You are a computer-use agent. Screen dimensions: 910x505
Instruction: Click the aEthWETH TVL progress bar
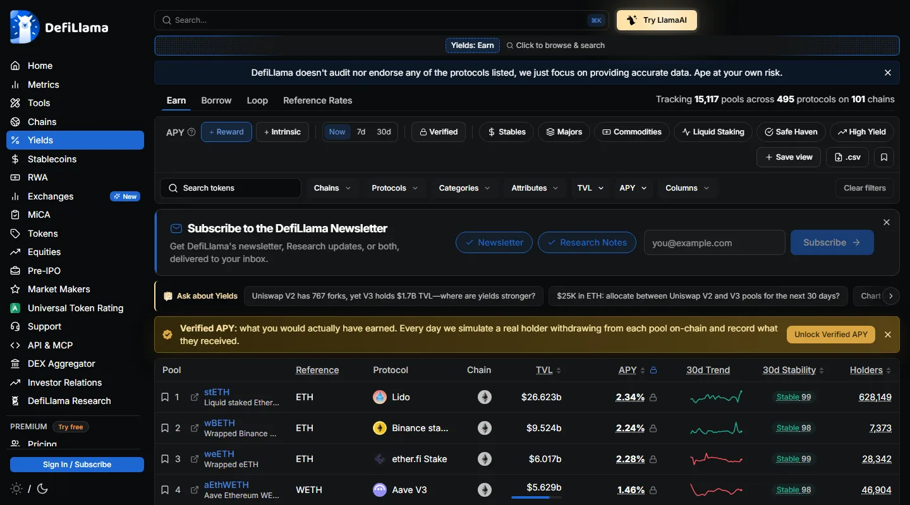click(536, 497)
